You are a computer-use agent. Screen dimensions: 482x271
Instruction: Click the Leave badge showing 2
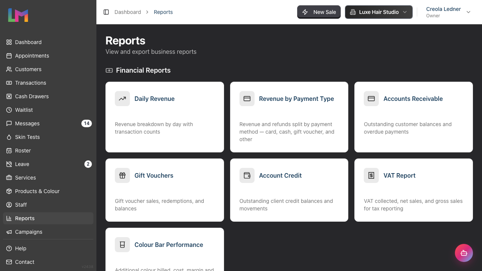[x=88, y=164]
